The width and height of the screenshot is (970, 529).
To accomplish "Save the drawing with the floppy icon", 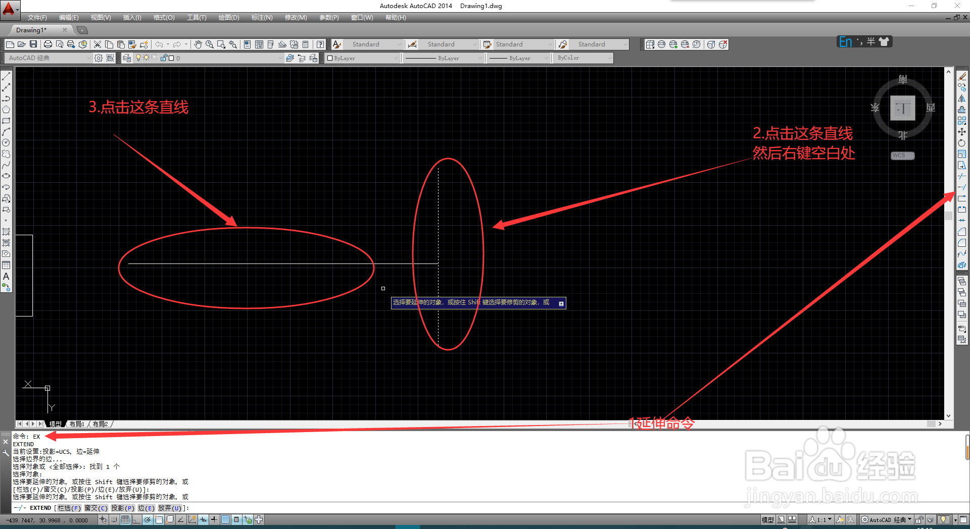I will coord(33,44).
